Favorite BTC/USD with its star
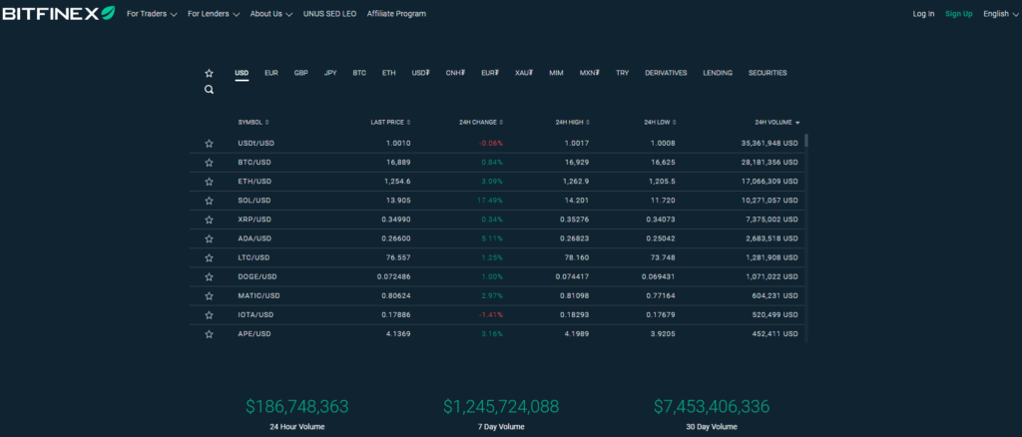Viewport: 1022px width, 437px height. coord(209,163)
